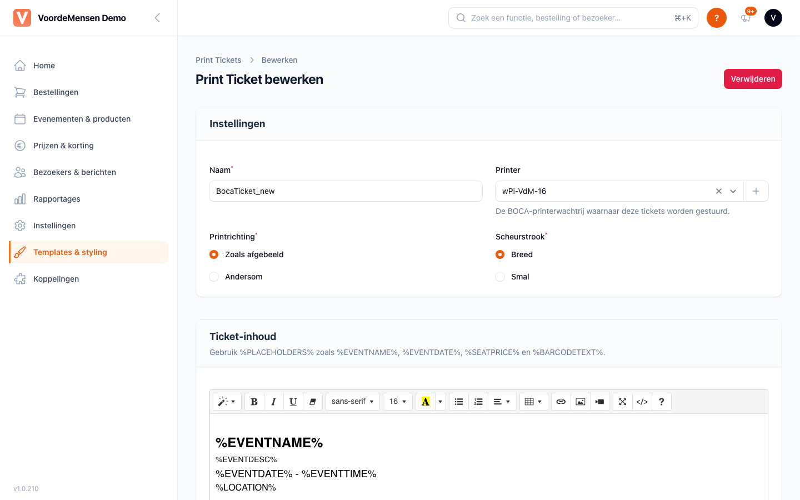This screenshot has height=500, width=800.
Task: Follow the Print Tickets breadcrumb link
Action: click(x=218, y=60)
